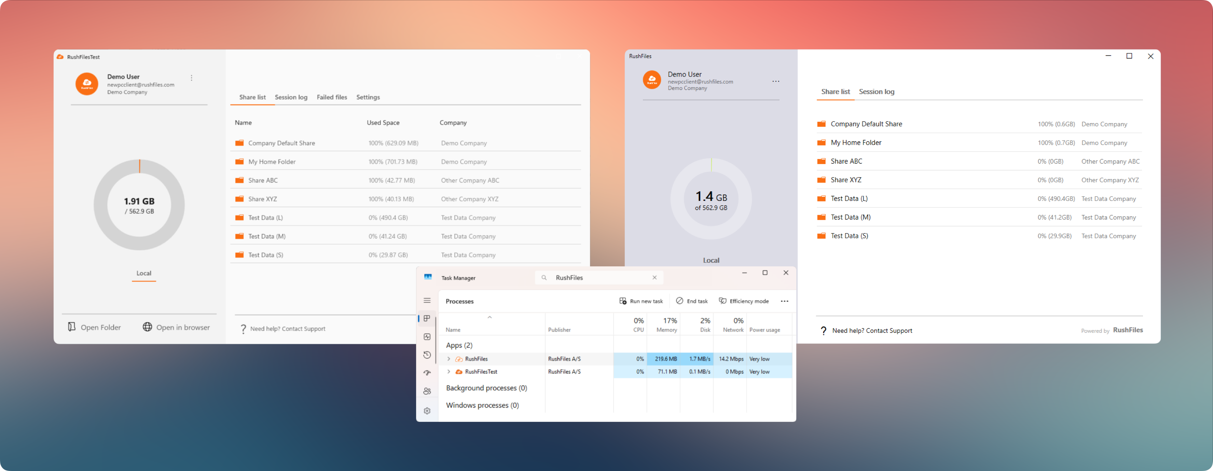Viewport: 1213px width, 471px height.
Task: Switch to the Failed files tab
Action: tap(331, 97)
